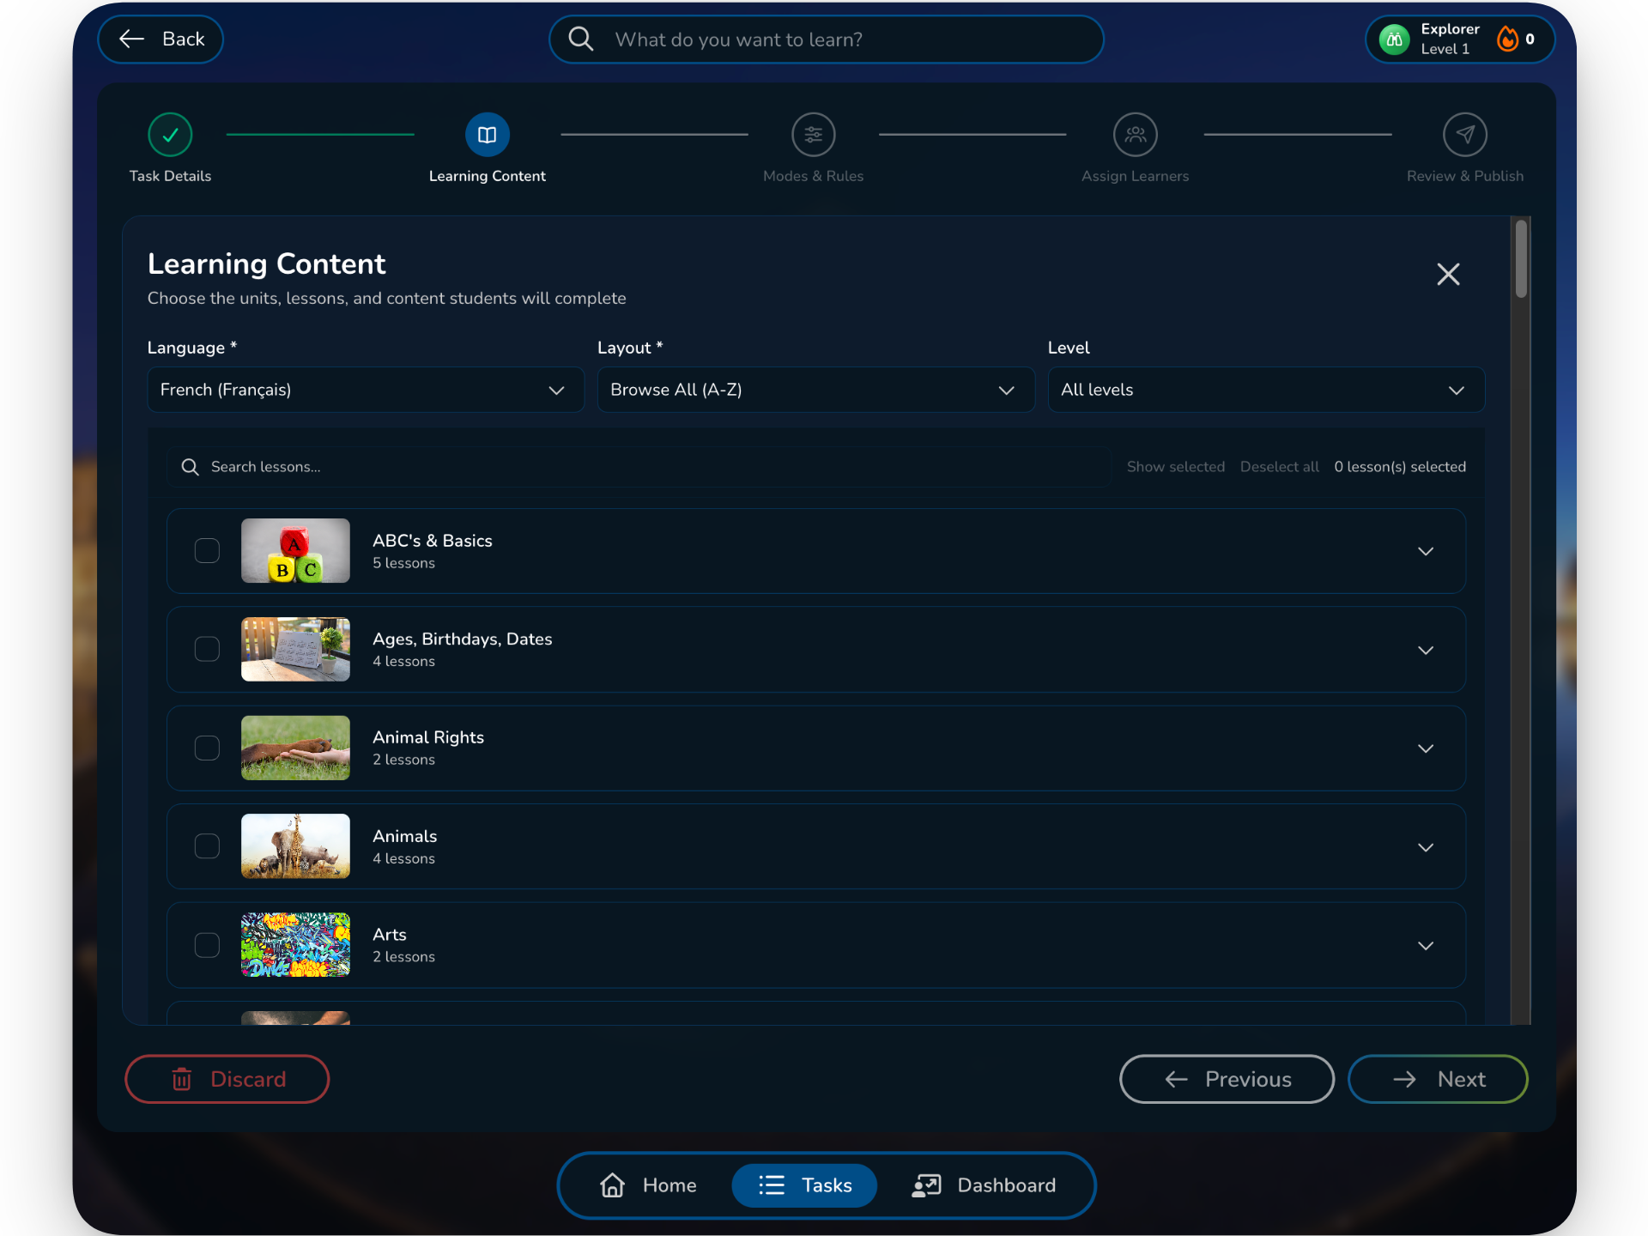Select the Learning Content book step icon

[x=487, y=135]
